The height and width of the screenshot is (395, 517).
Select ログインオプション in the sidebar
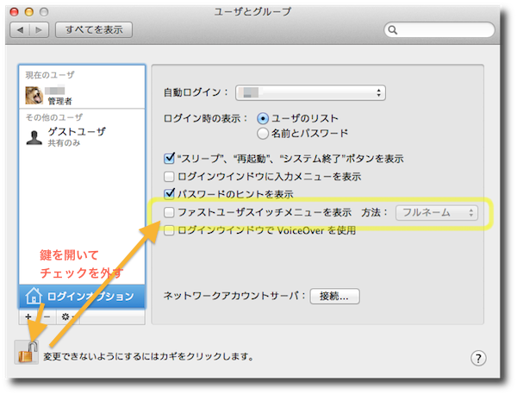pyautogui.click(x=82, y=296)
